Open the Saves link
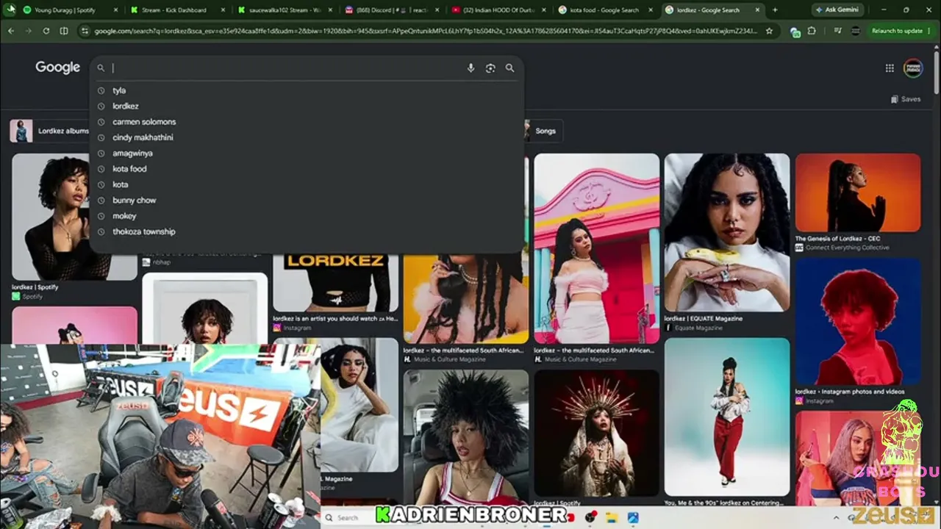Image resolution: width=941 pixels, height=529 pixels. coord(906,99)
